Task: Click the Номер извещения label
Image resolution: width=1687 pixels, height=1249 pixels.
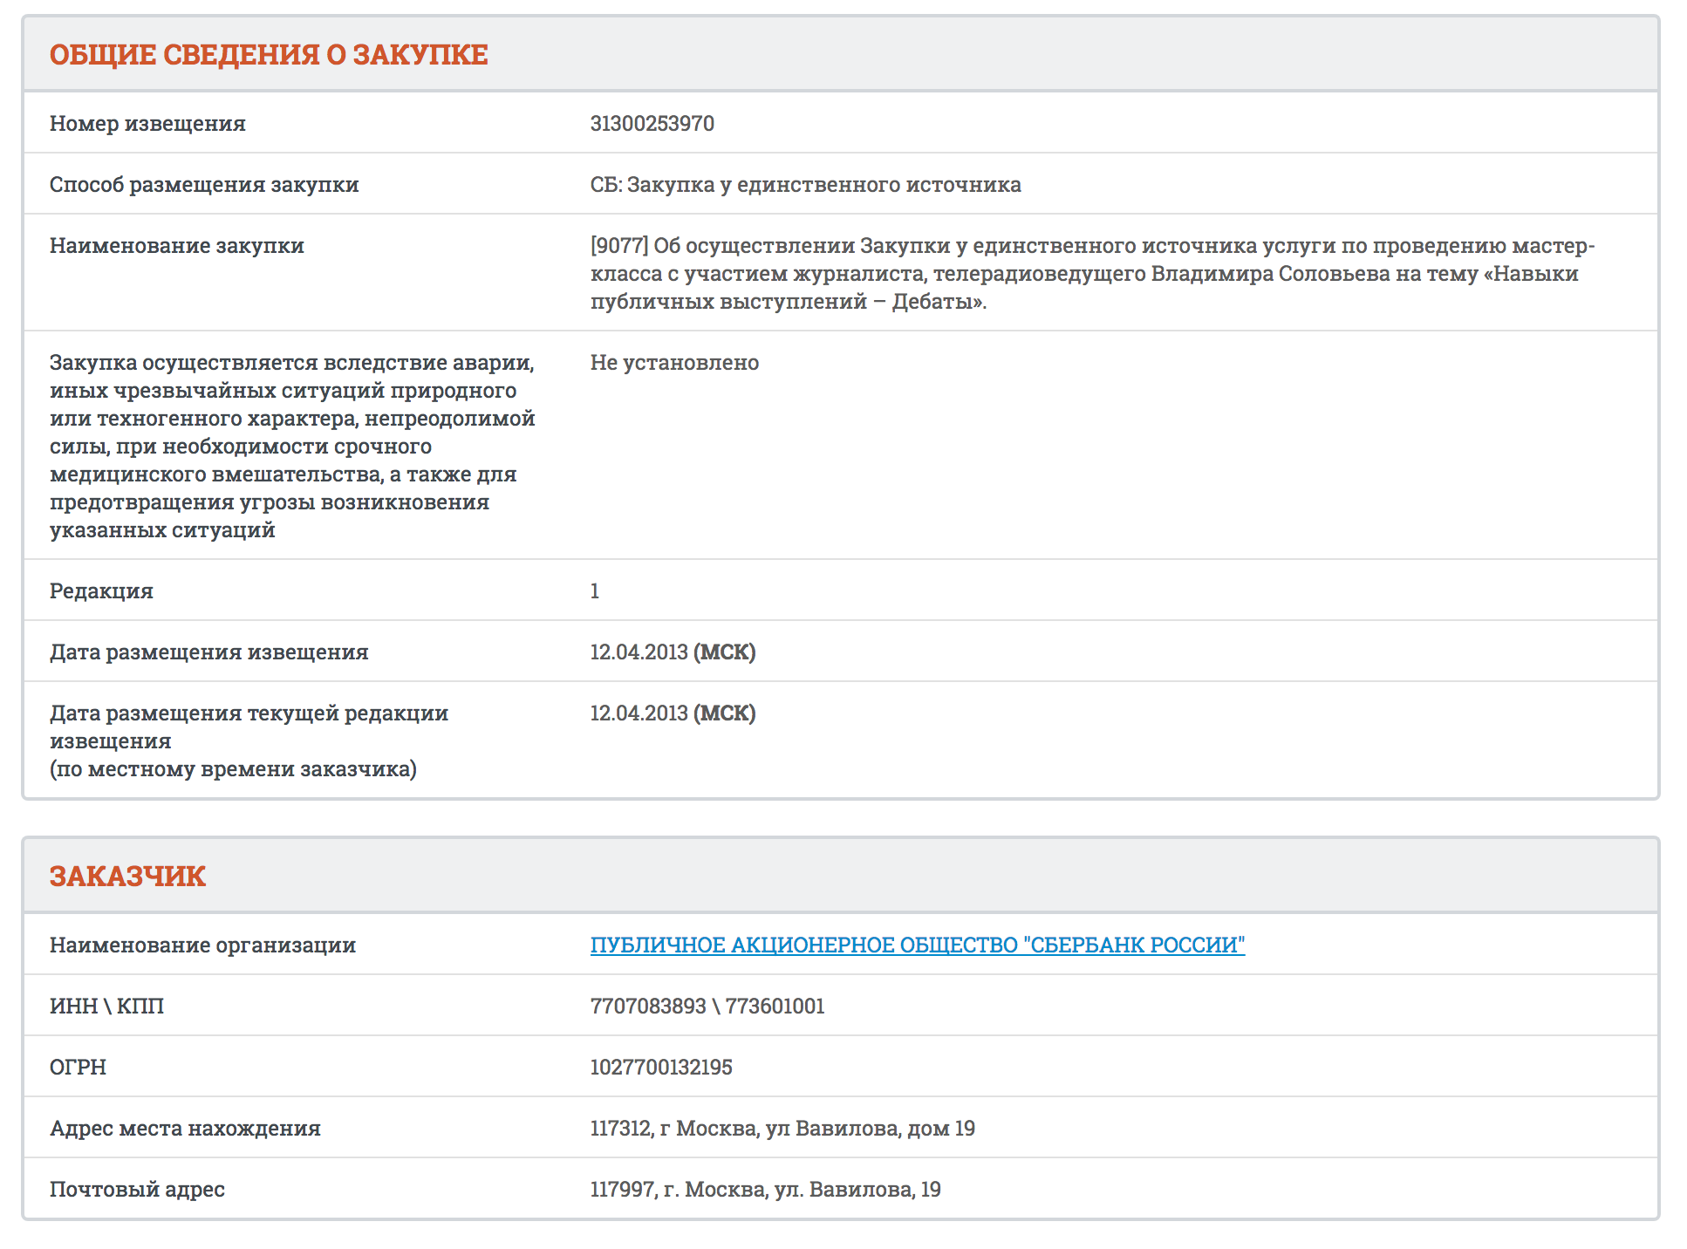Action: click(x=147, y=124)
